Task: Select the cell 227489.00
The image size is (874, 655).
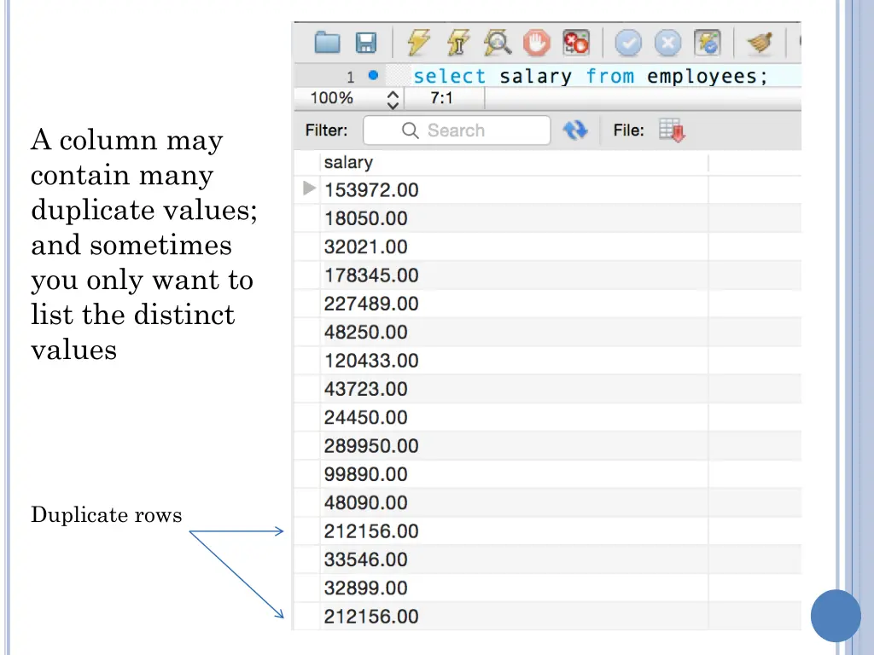Action: [x=515, y=304]
